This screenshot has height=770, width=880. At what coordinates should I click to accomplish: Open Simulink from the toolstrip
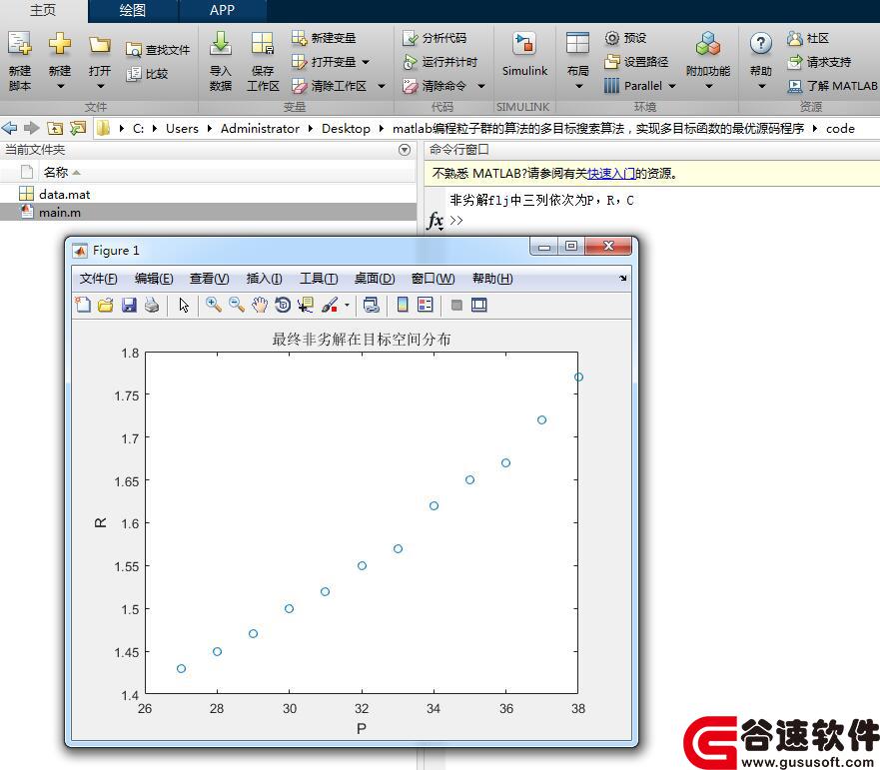point(524,53)
